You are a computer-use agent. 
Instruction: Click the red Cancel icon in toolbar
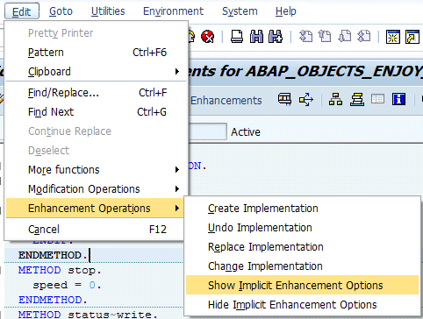coord(208,37)
